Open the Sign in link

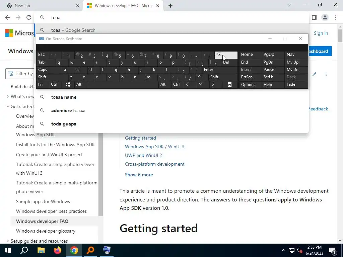pos(321,33)
